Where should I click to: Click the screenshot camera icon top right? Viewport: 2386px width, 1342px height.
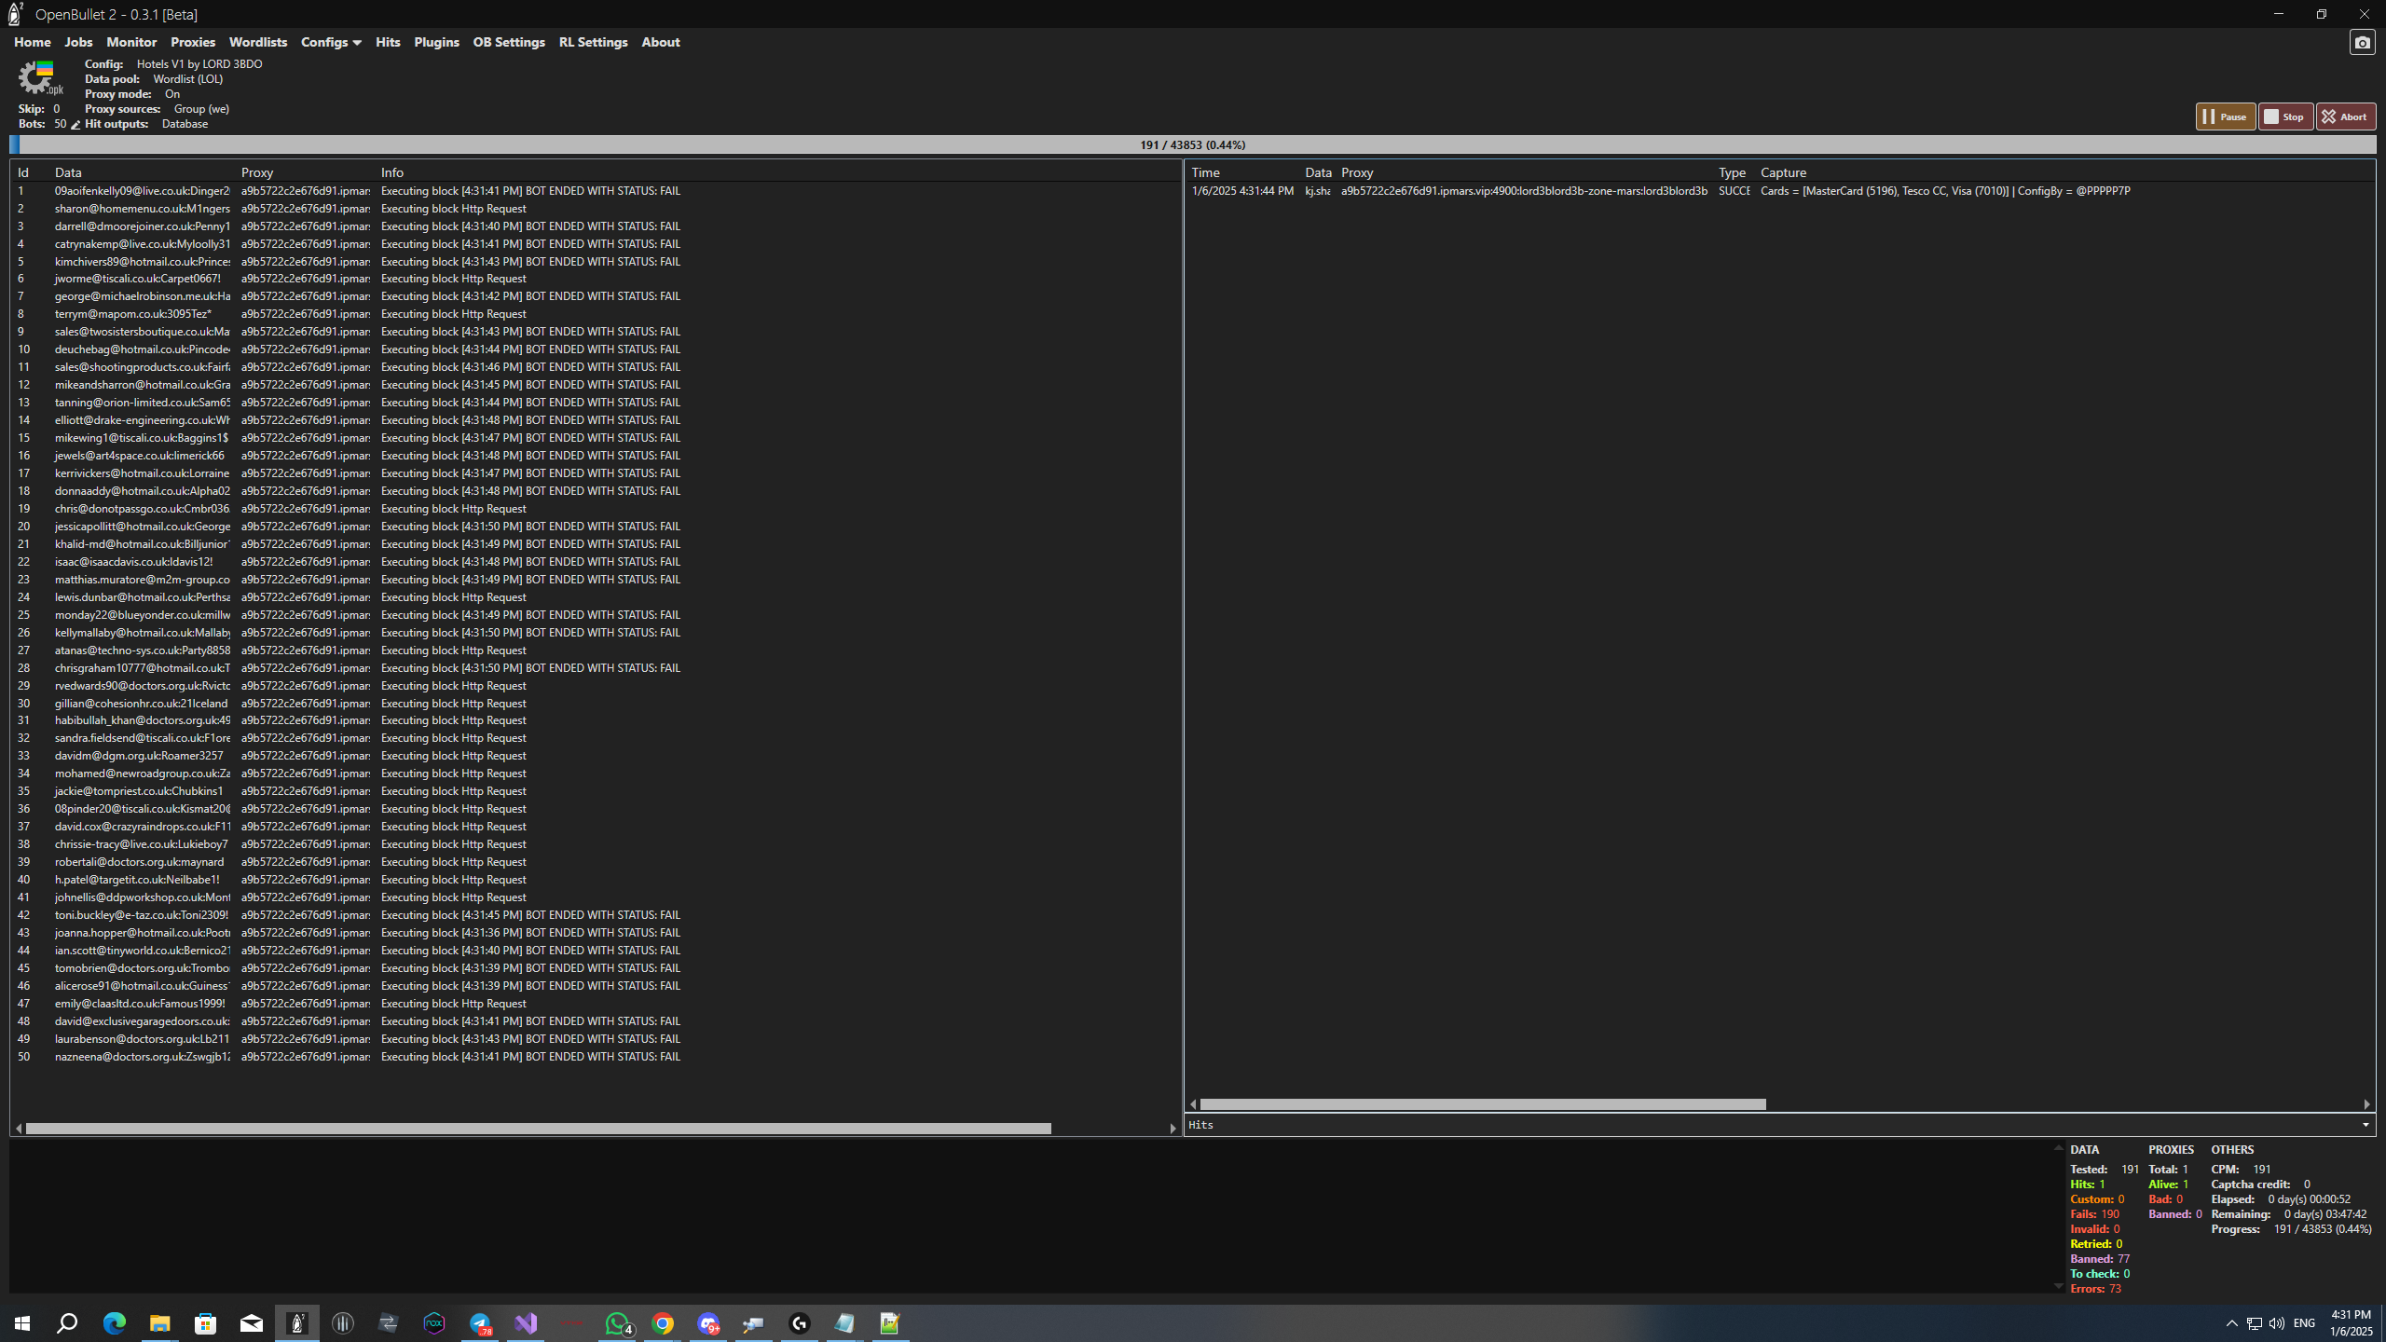tap(2361, 42)
